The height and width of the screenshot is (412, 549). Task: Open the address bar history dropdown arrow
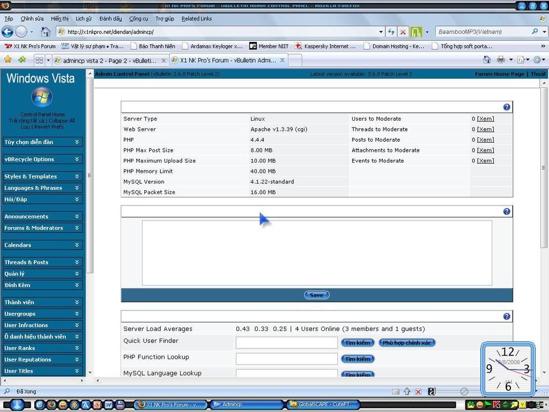pos(381,32)
